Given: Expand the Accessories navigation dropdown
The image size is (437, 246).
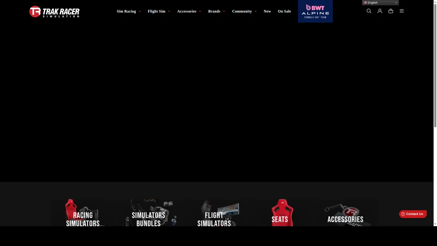Looking at the screenshot, I should tap(189, 11).
